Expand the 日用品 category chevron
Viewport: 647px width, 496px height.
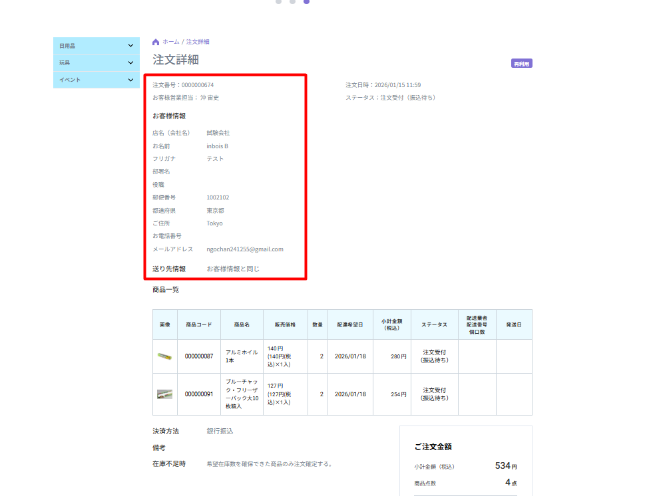pos(130,46)
